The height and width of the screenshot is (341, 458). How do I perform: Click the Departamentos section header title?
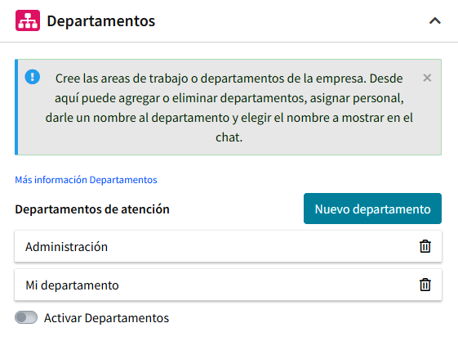pyautogui.click(x=100, y=21)
